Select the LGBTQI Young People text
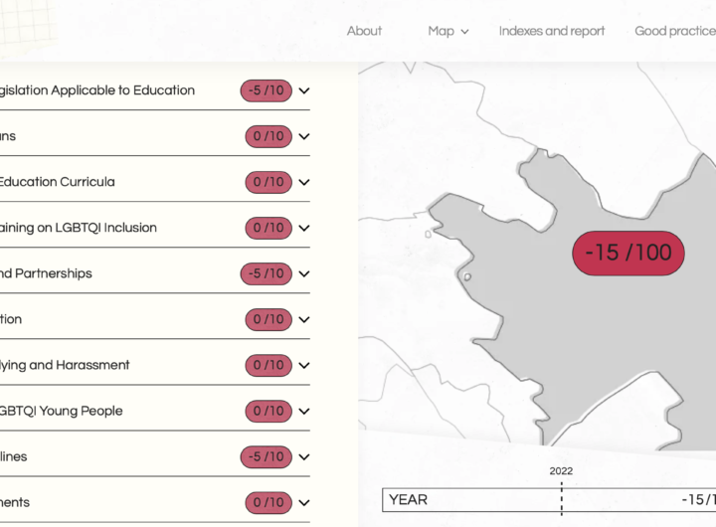Screen dimensions: 716x527 coord(60,411)
